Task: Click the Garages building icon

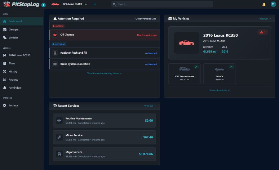Action: tap(5, 29)
